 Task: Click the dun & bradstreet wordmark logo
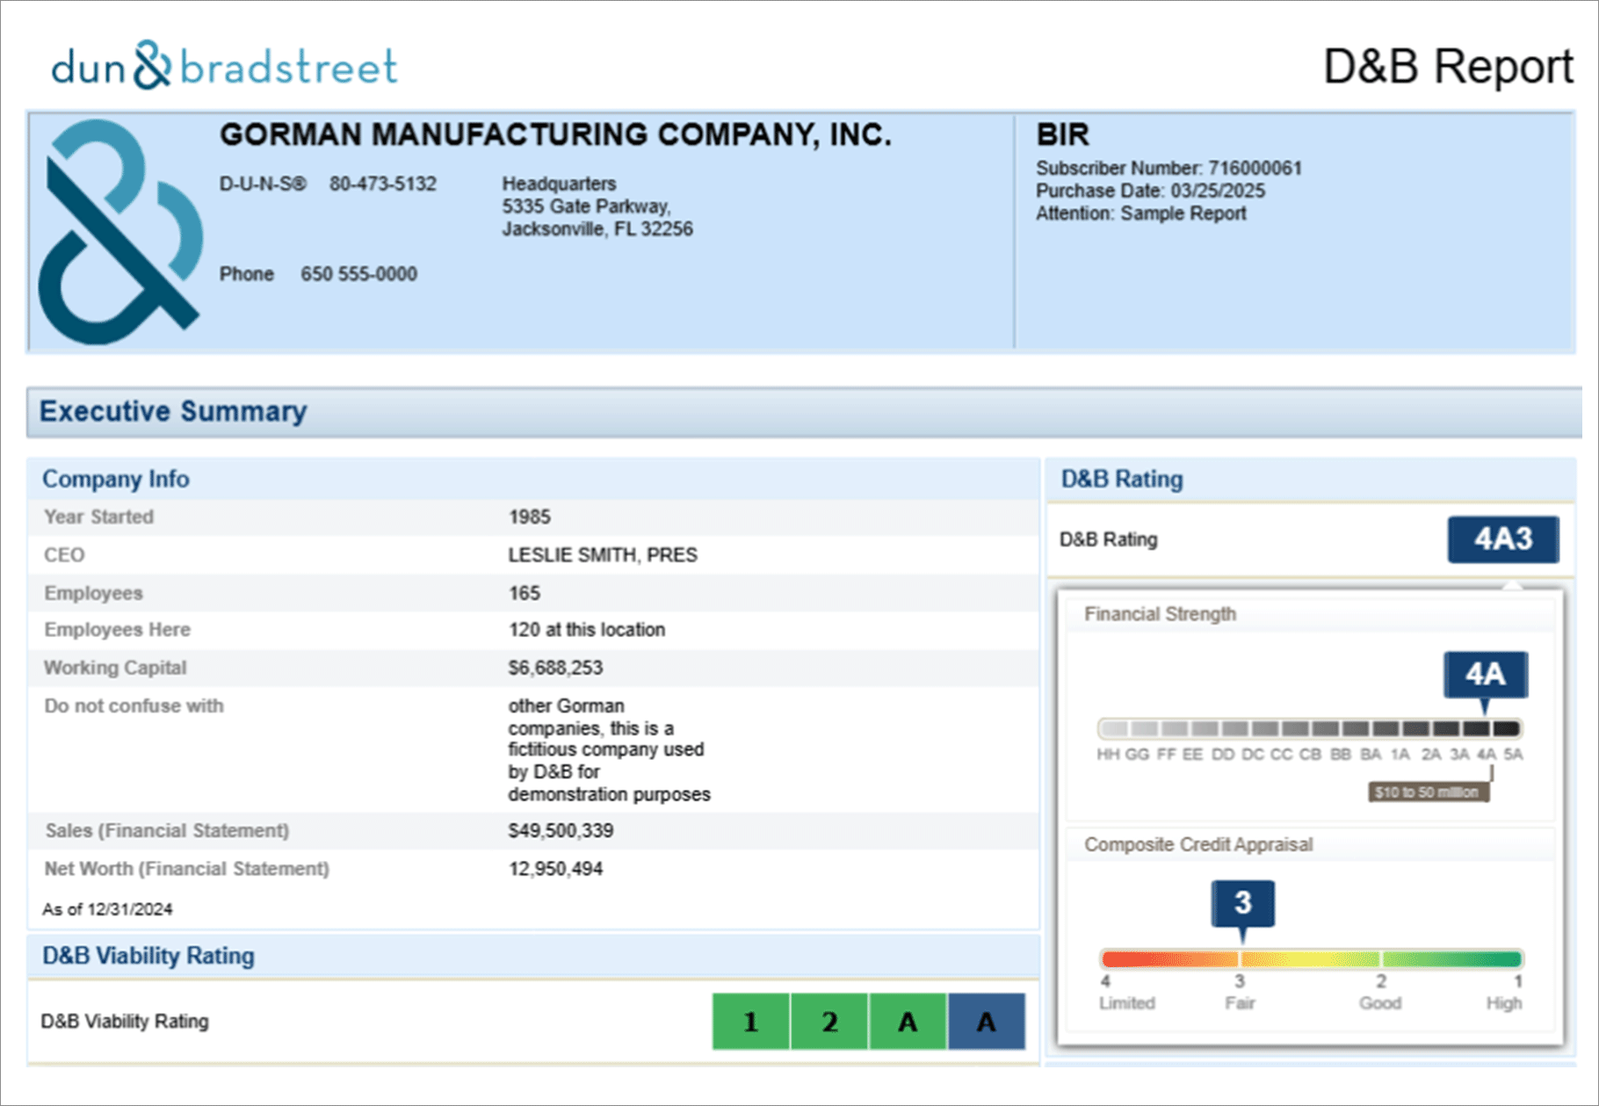pyautogui.click(x=225, y=66)
